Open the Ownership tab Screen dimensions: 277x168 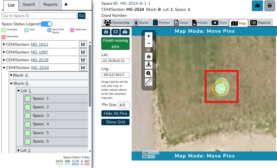pos(117,22)
